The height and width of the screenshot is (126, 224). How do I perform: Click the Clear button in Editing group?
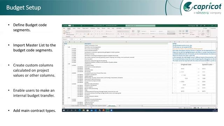coord(193,34)
